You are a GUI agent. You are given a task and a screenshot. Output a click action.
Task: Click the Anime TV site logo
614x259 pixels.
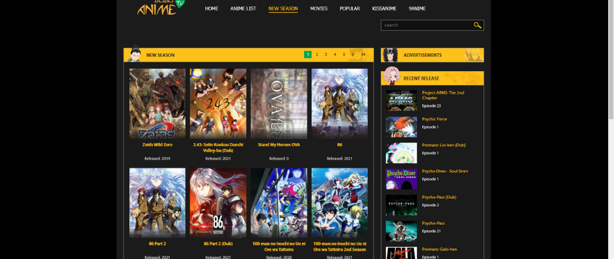point(161,7)
